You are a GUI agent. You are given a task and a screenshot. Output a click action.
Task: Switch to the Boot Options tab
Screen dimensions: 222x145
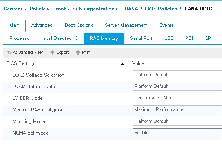tap(79, 25)
